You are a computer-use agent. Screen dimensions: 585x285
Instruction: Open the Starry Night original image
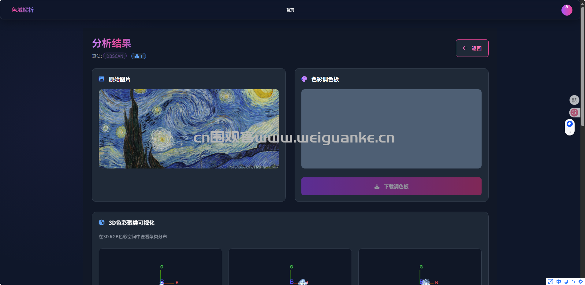[189, 129]
